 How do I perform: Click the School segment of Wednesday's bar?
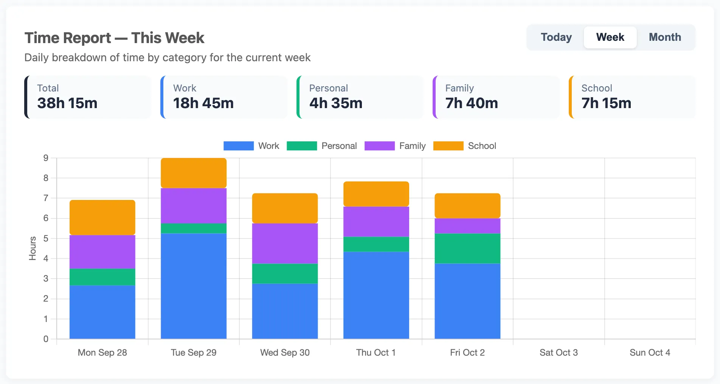(x=285, y=208)
